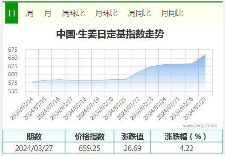
Task: Click the 550 y-axis label
Action: 13,91
